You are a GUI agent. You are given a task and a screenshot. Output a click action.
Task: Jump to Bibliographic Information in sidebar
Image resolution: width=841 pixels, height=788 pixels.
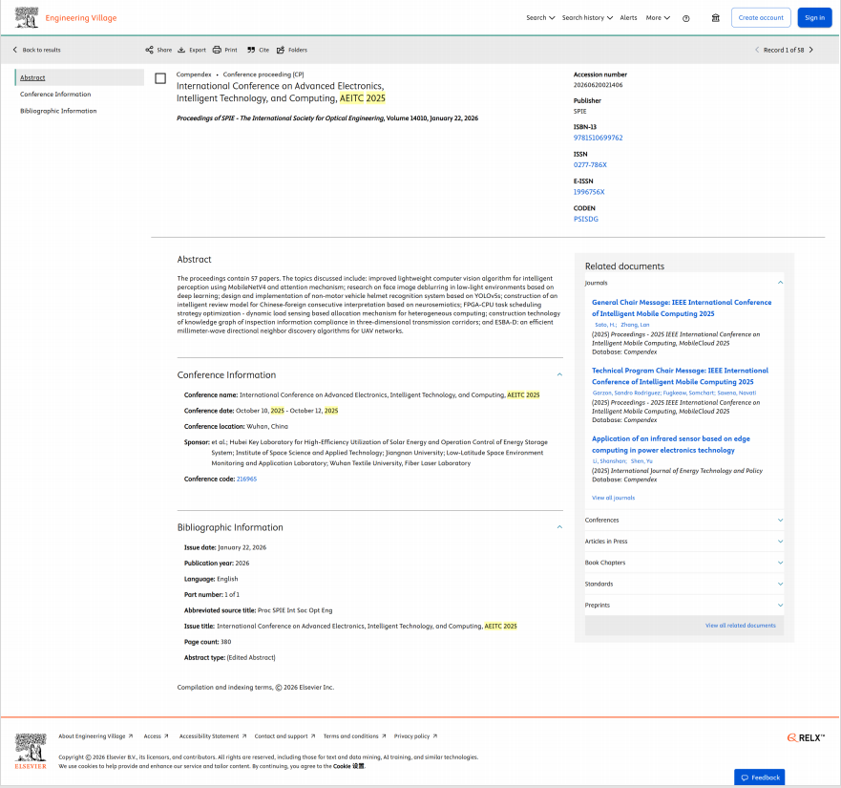(x=58, y=111)
